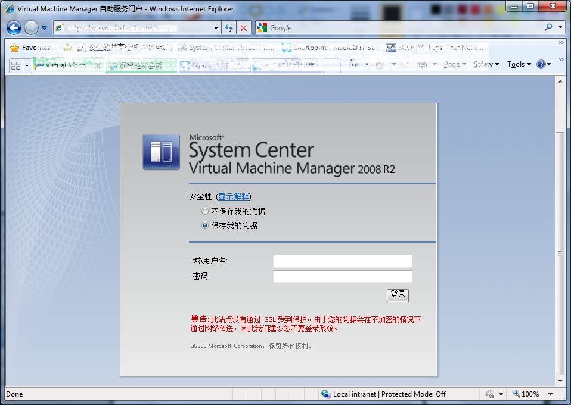The height and width of the screenshot is (405, 571).
Task: Open the recent pages dropdown arrow
Action: click(45, 27)
